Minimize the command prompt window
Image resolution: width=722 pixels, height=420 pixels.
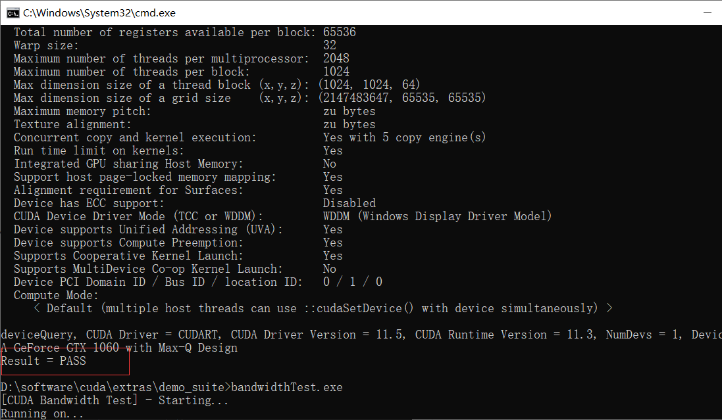[708, 12]
